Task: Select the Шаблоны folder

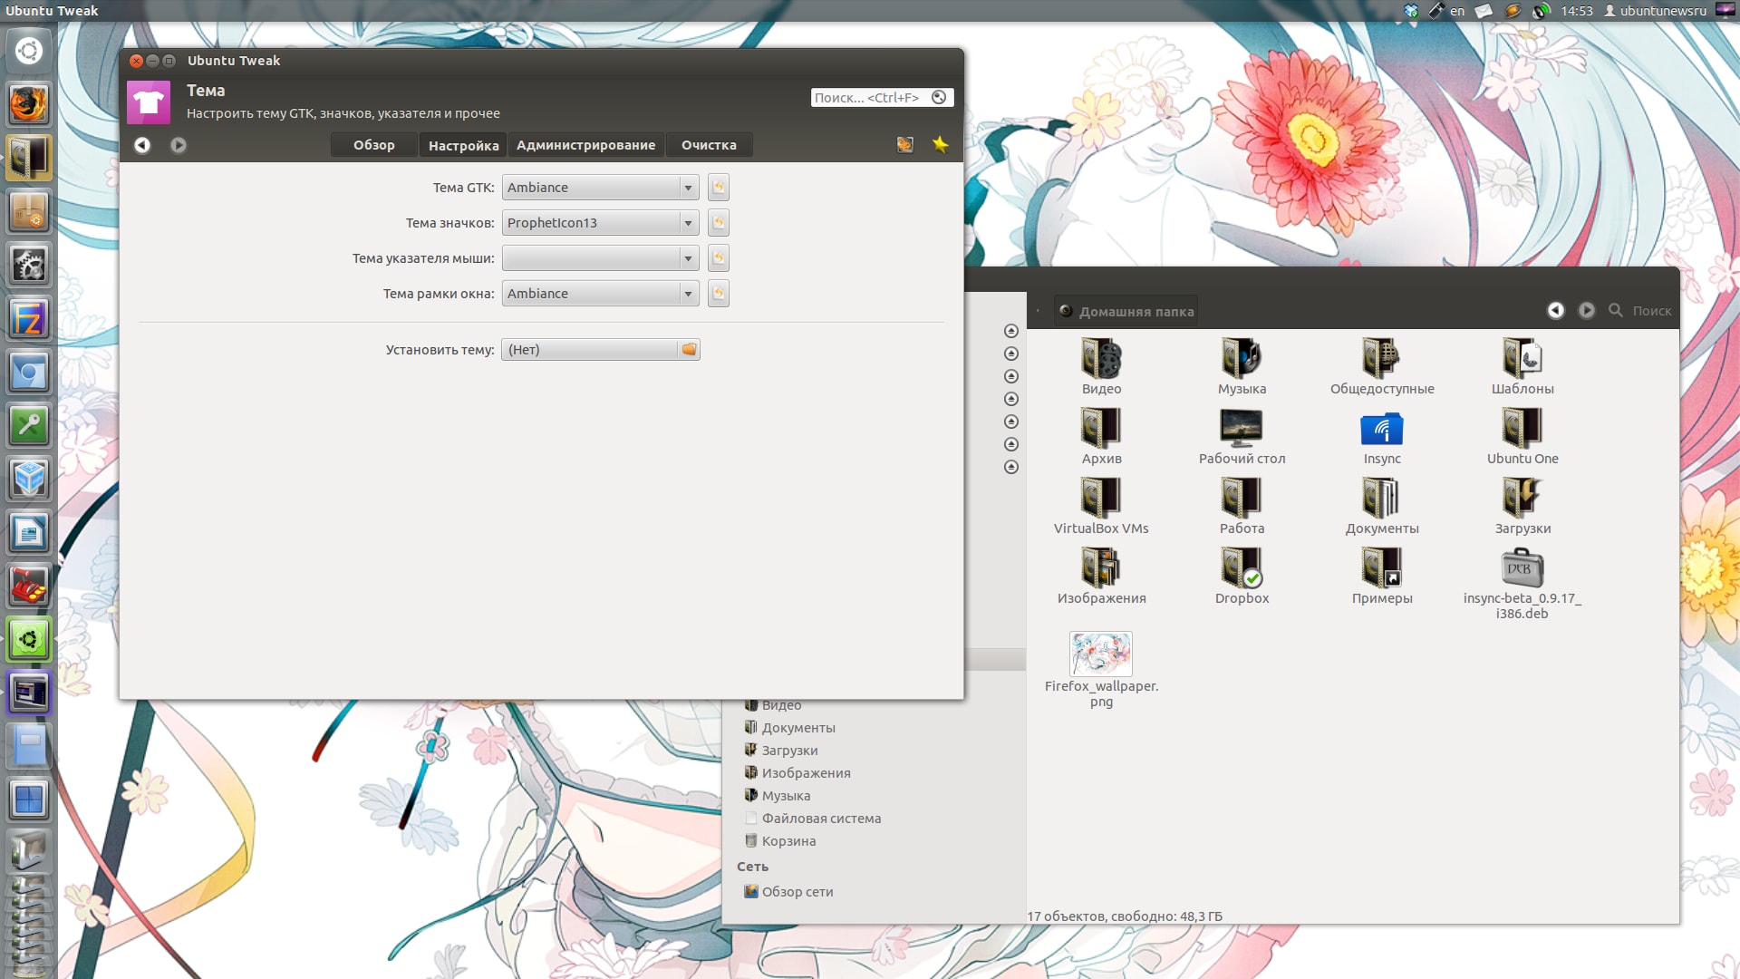Action: click(x=1522, y=365)
